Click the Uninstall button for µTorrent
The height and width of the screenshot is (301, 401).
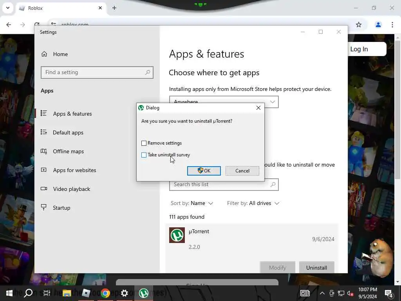point(316,267)
